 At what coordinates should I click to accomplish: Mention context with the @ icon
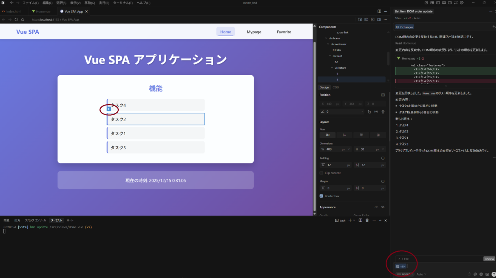(x=475, y=274)
